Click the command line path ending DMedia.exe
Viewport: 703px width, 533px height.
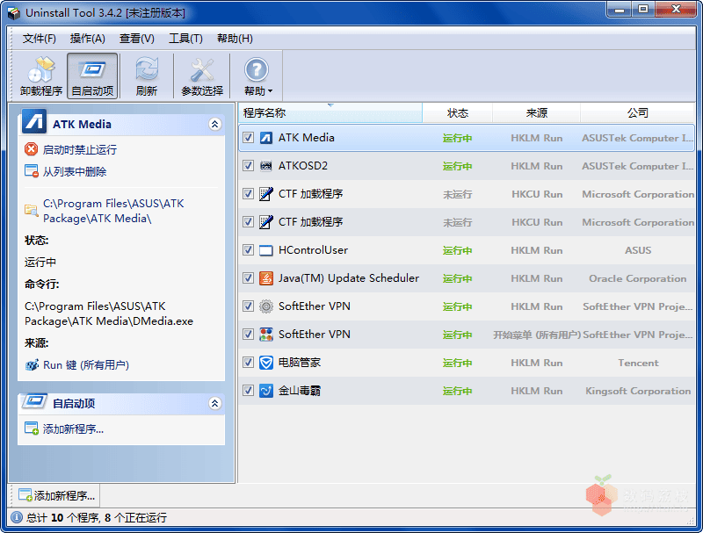click(x=108, y=313)
